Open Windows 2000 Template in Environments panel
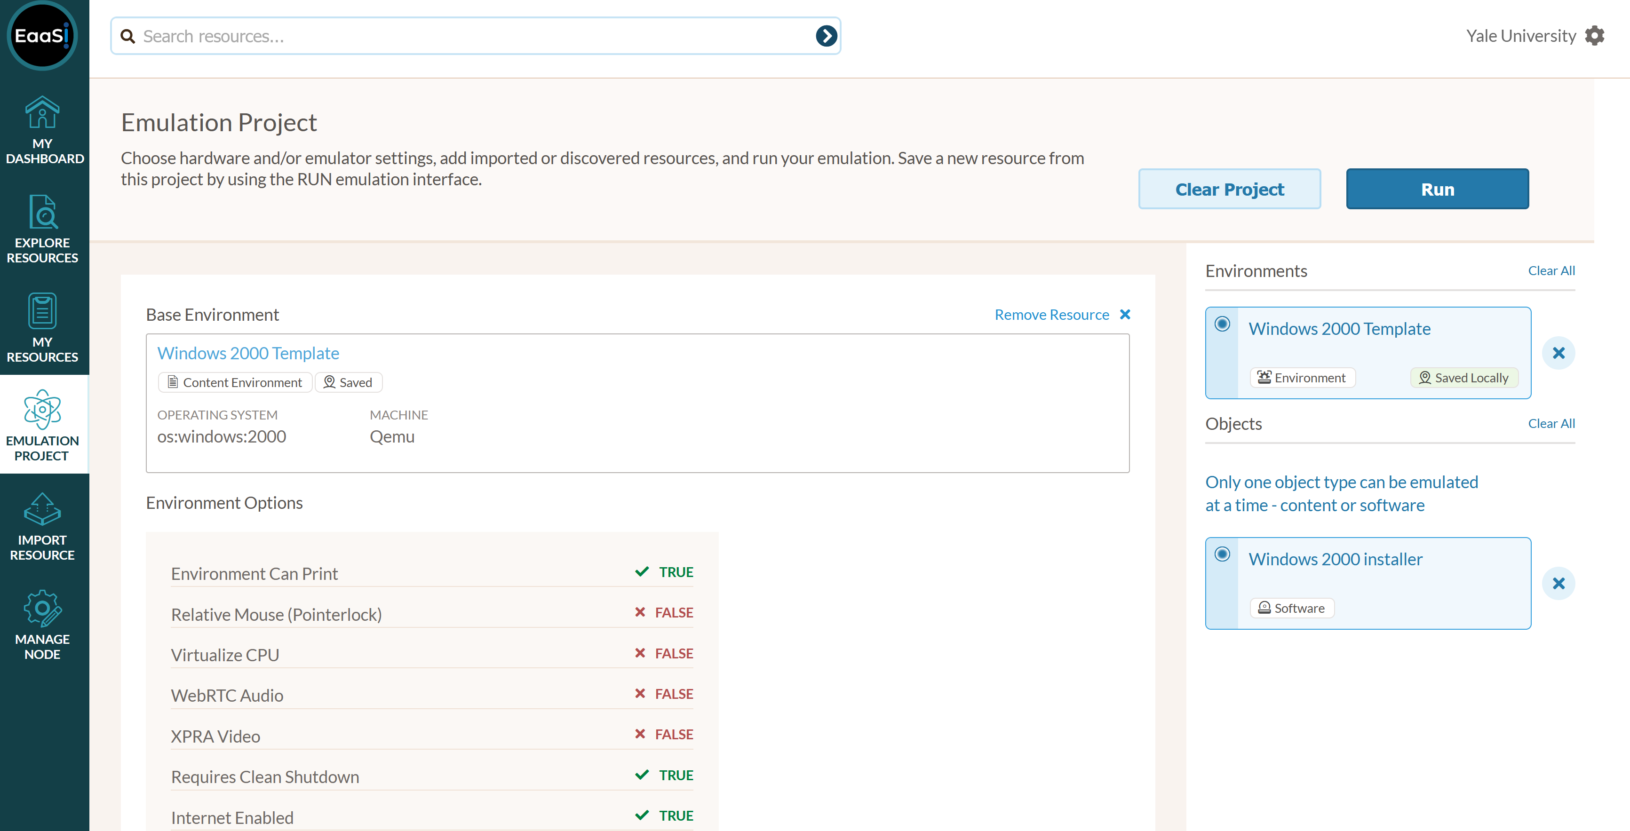 point(1339,329)
